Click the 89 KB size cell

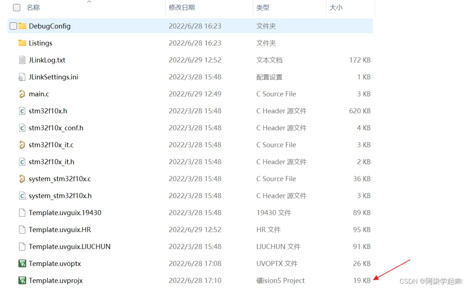click(362, 213)
